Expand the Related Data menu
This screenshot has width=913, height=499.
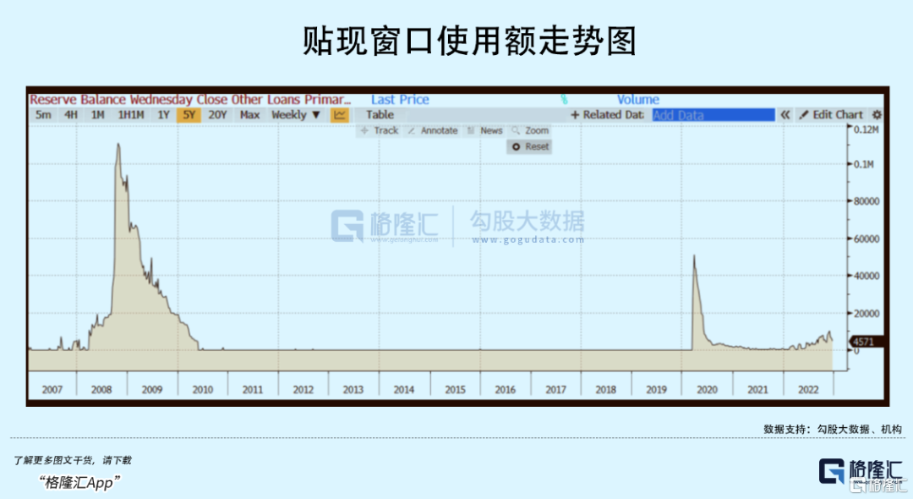coord(607,115)
